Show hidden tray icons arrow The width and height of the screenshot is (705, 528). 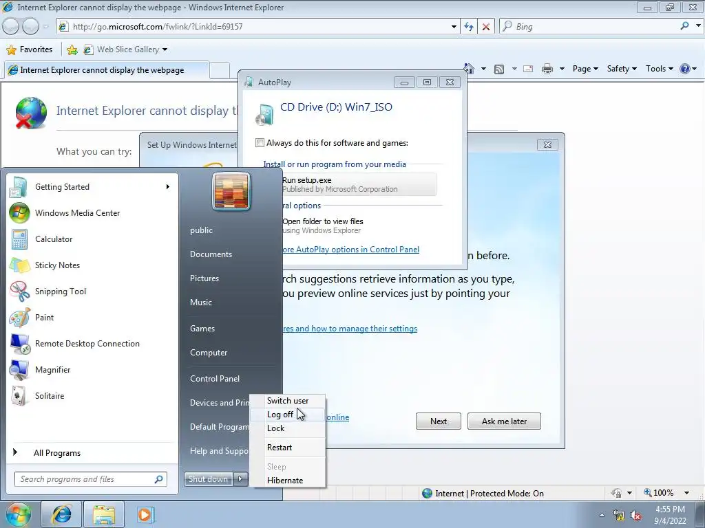(x=602, y=516)
